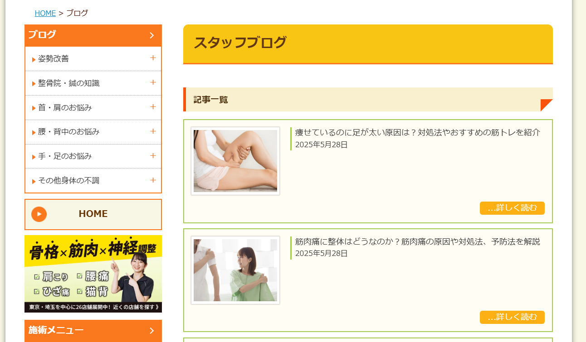Viewport: 586px width, 342px height.
Task: Expand その他身体の不調 plus sign
Action: tap(153, 180)
